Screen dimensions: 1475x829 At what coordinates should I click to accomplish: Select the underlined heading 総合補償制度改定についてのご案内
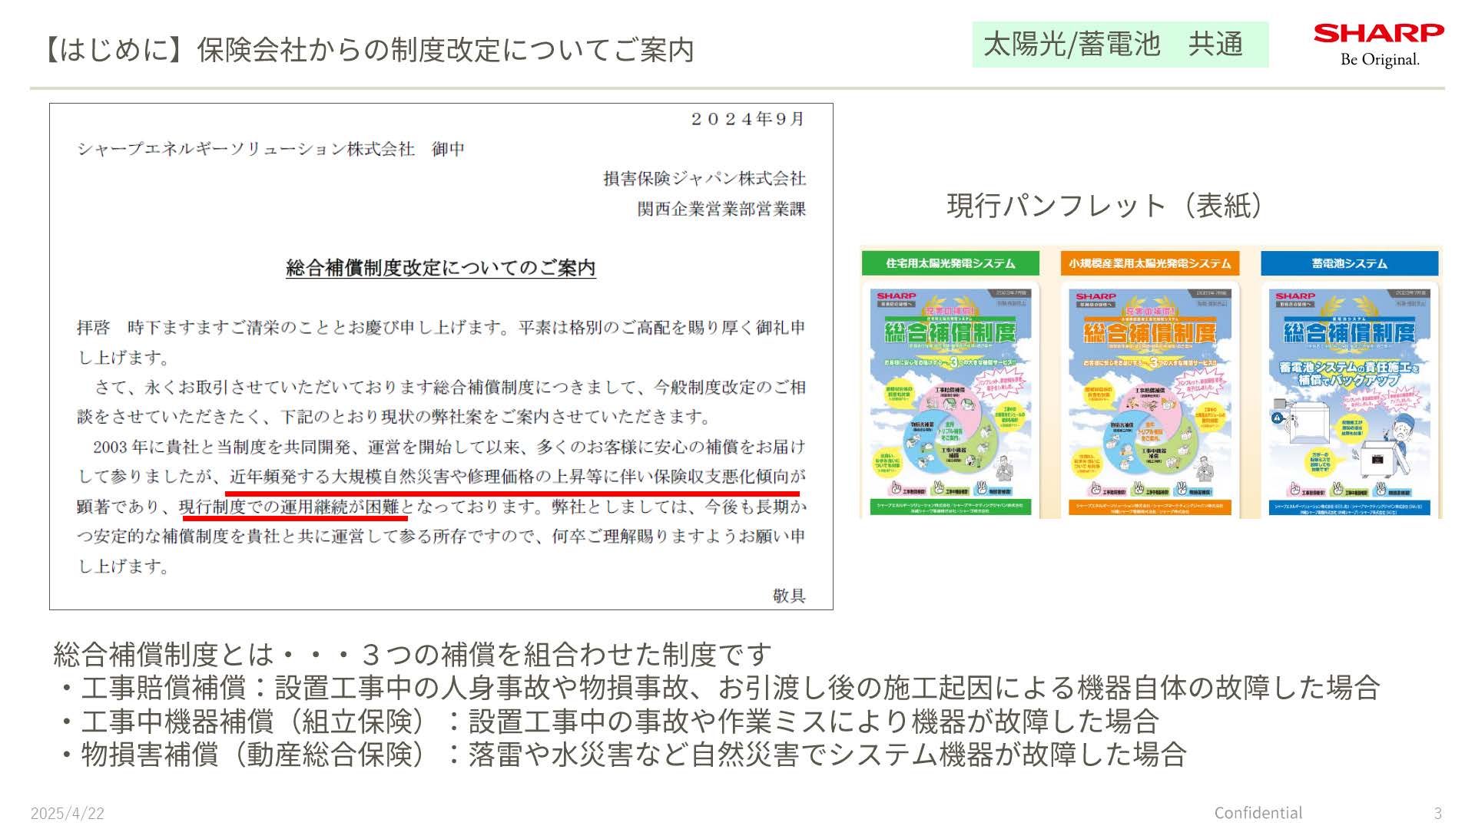click(x=441, y=268)
